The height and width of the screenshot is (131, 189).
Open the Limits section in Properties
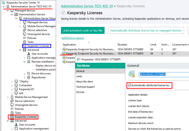[79, 77]
